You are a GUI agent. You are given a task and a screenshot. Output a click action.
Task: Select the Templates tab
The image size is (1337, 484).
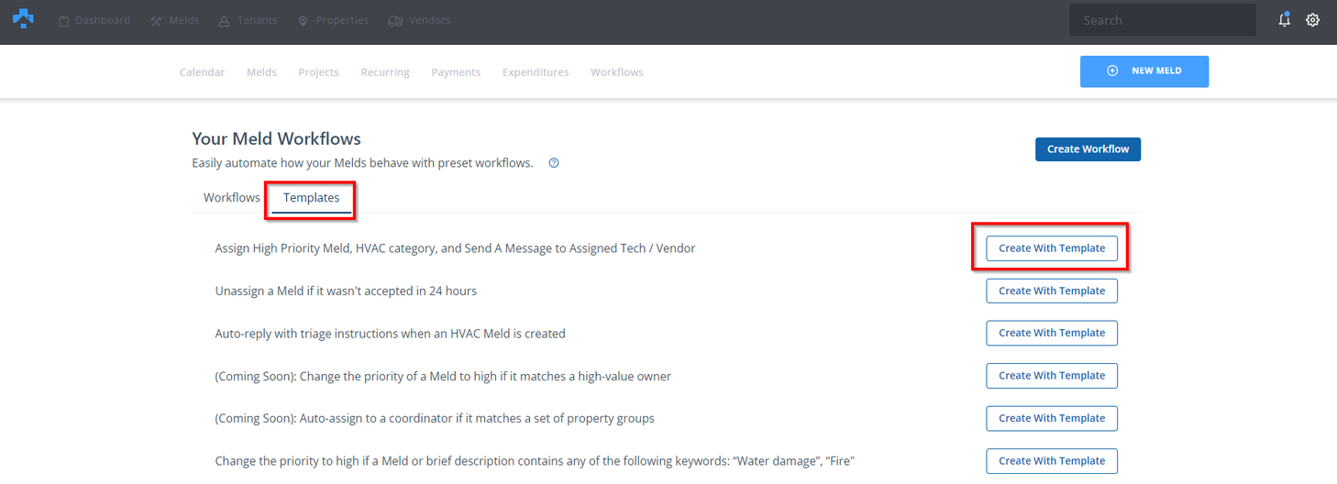click(311, 198)
